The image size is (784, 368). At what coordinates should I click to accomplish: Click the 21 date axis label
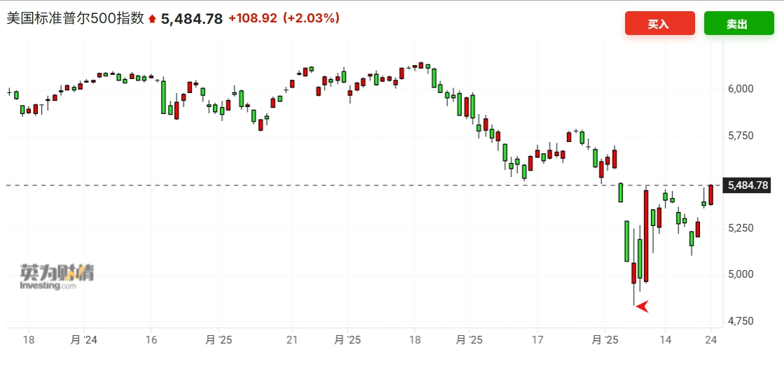(293, 339)
